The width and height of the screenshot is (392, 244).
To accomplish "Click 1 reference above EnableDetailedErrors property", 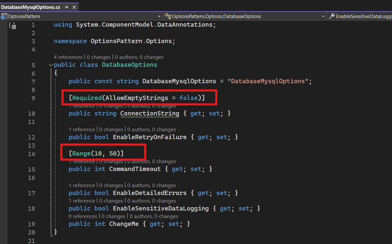I will click(82, 185).
